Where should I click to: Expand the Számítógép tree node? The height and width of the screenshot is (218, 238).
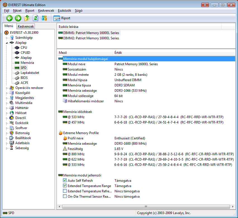pyautogui.click(x=7, y=38)
